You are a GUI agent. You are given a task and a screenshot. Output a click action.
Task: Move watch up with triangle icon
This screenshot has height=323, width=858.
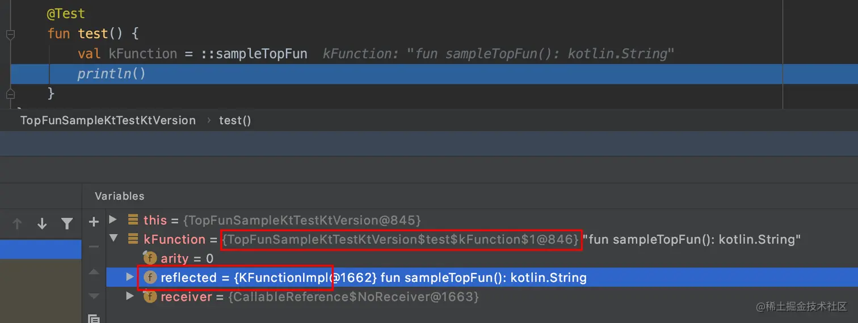(x=94, y=272)
